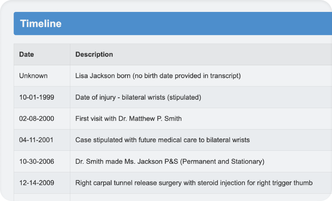Click the 10-01-1999 date cell
The height and width of the screenshot is (201, 332).
point(37,98)
